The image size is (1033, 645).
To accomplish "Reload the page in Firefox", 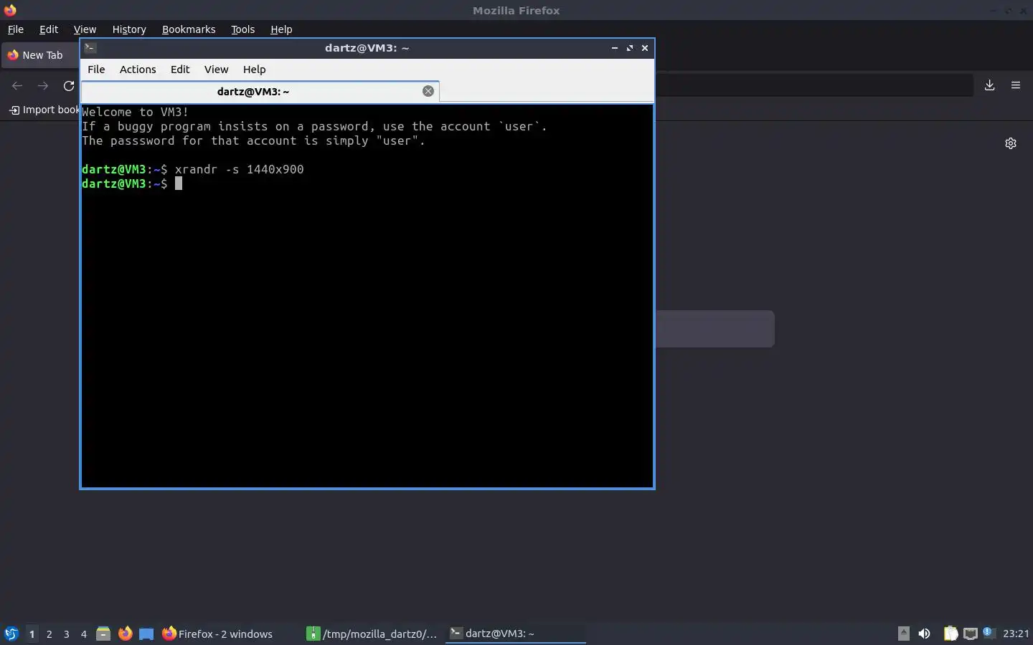I will click(x=69, y=86).
